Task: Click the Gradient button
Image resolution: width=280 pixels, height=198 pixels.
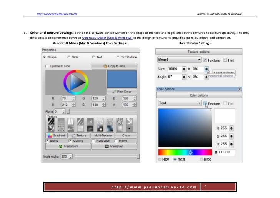Action: pyautogui.click(x=57, y=135)
